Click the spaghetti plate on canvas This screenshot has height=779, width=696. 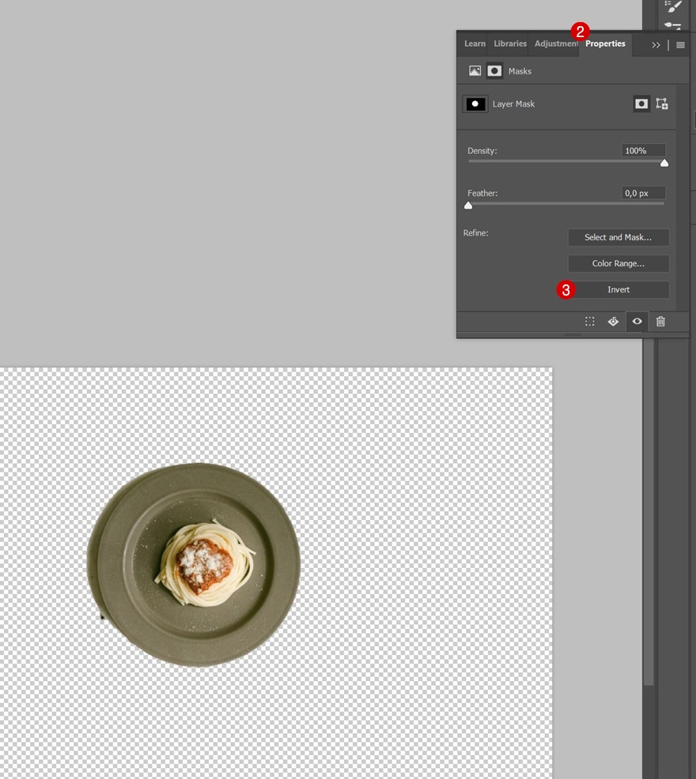[194, 565]
